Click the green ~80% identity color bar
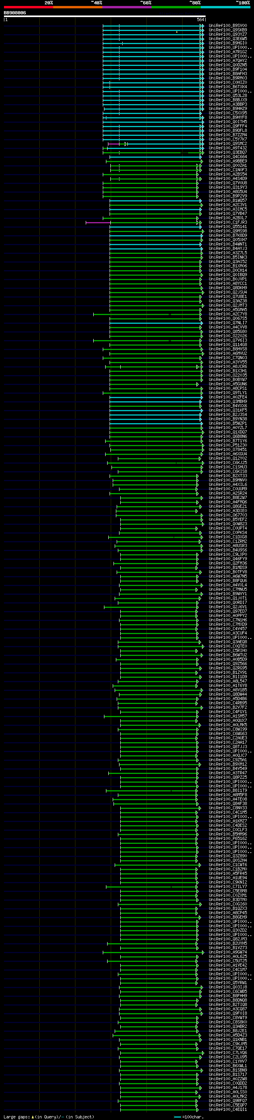 coord(176,7)
